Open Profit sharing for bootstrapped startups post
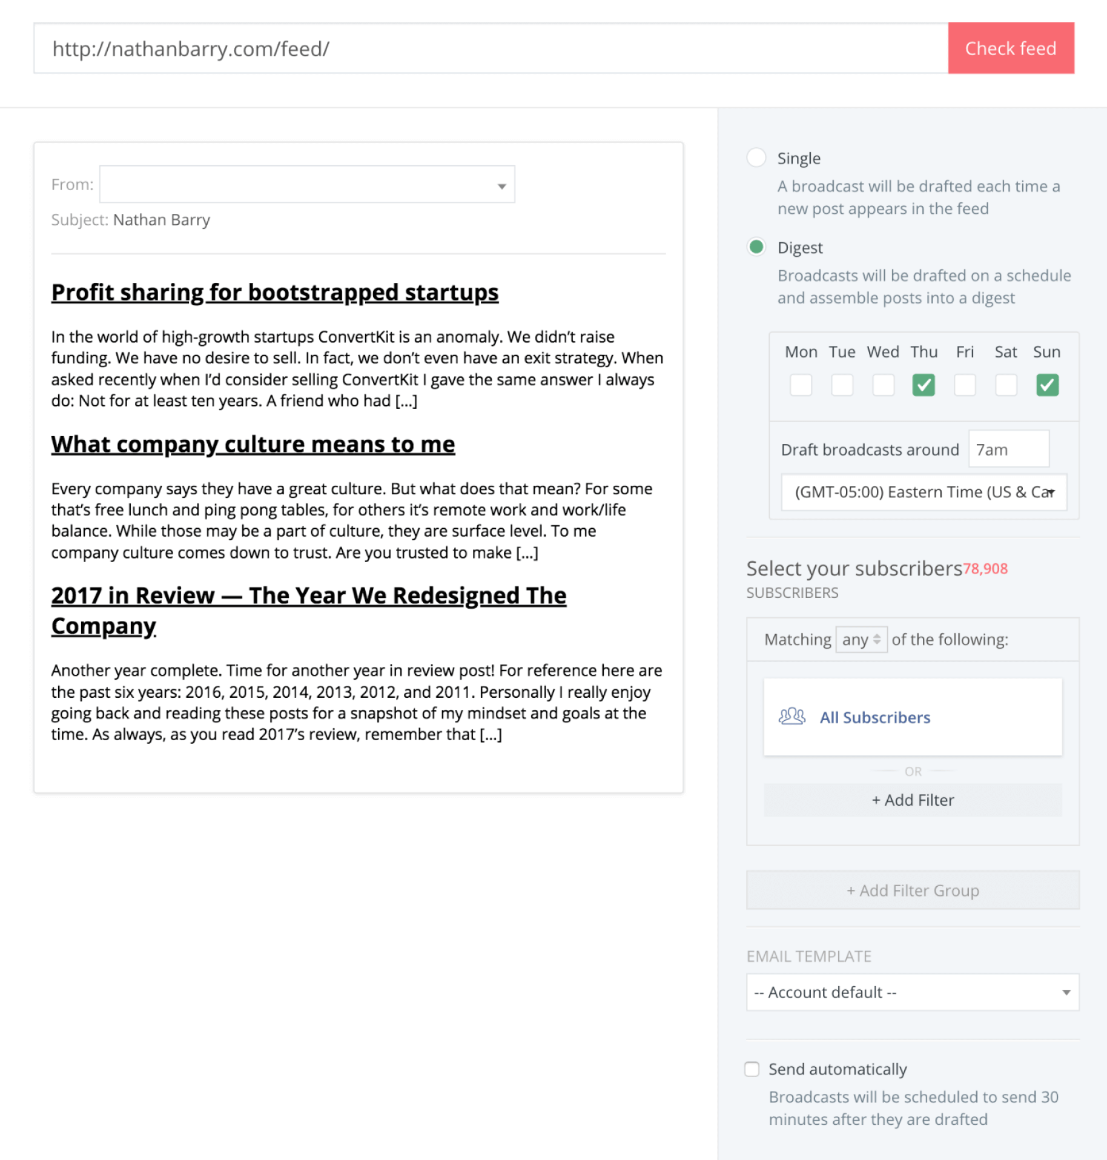Image resolution: width=1107 pixels, height=1160 pixels. 275,293
